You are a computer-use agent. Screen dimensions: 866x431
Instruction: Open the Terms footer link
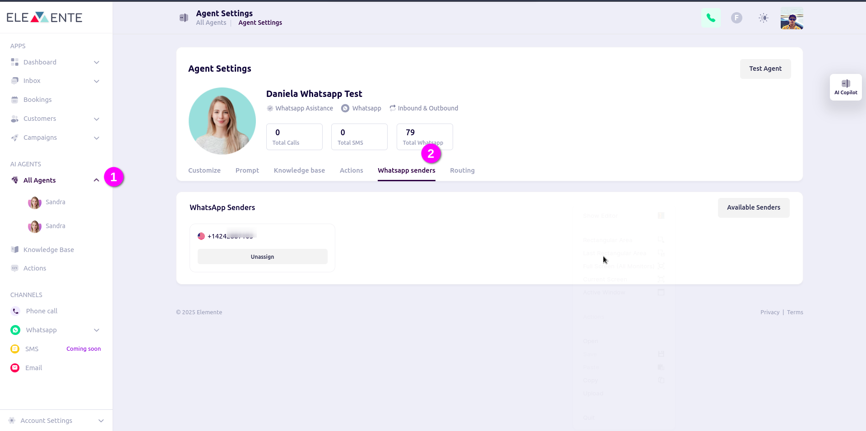tap(795, 312)
